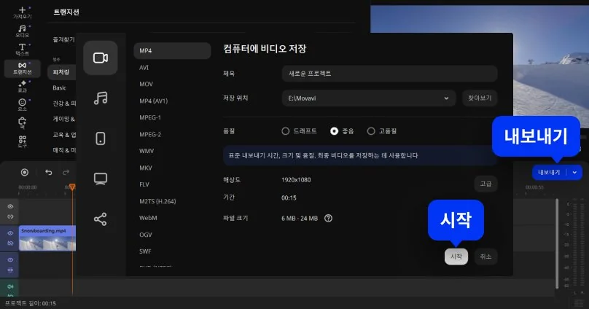Click the small 내보내기 export button
This screenshot has width=589, height=309.
[550, 172]
